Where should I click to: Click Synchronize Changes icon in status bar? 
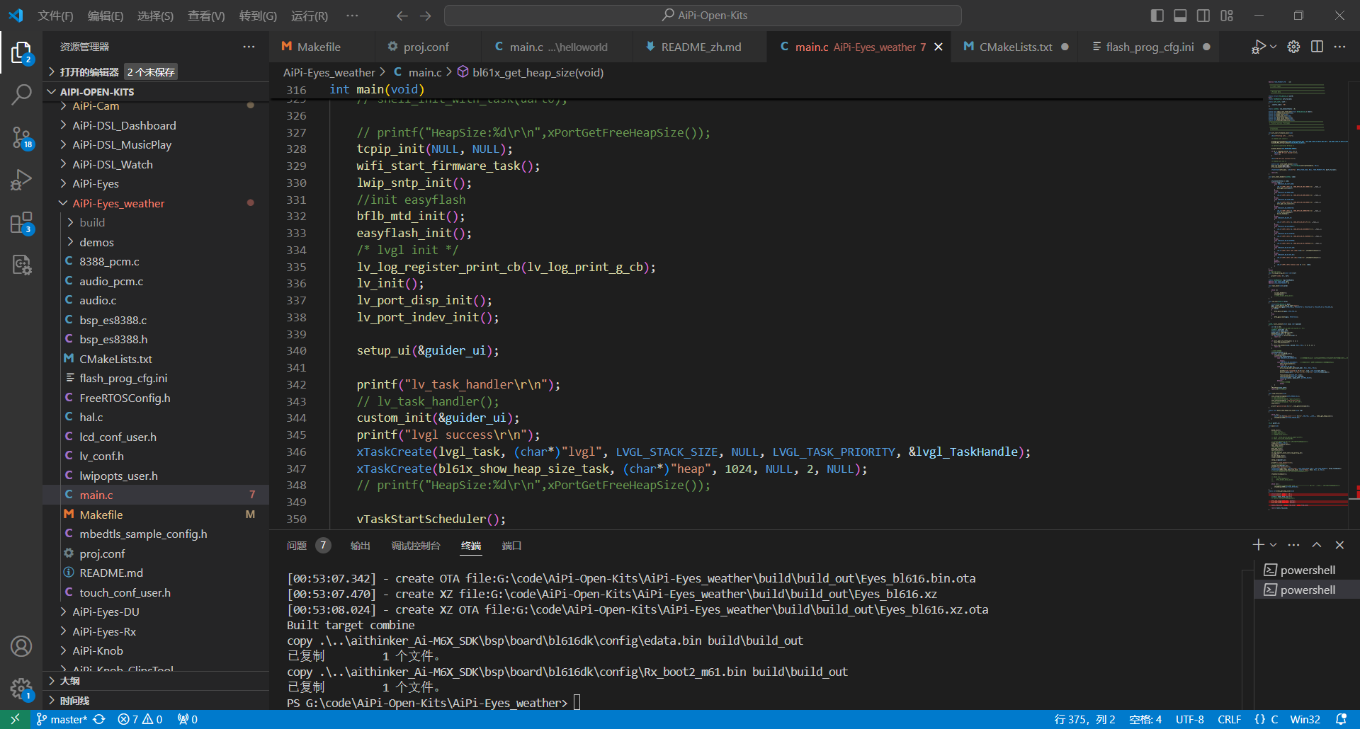pos(99,719)
